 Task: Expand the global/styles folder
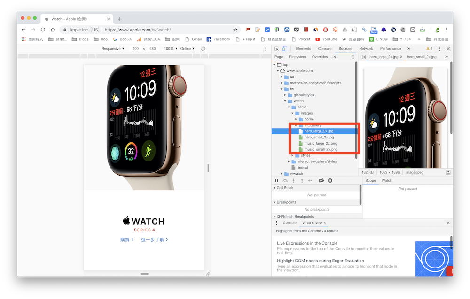point(285,95)
